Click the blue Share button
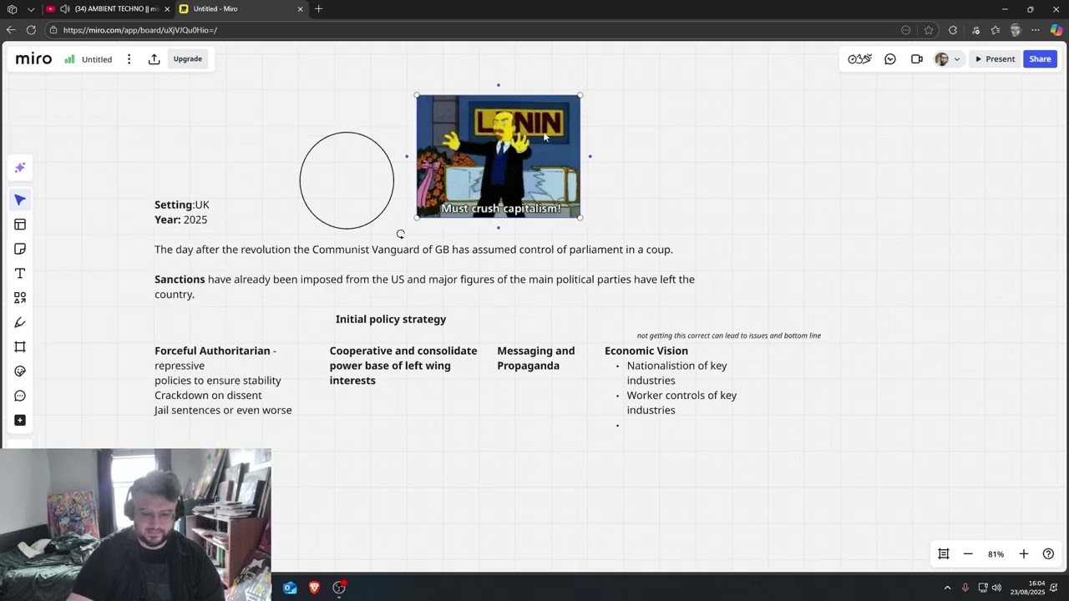This screenshot has height=601, width=1069. click(x=1040, y=59)
